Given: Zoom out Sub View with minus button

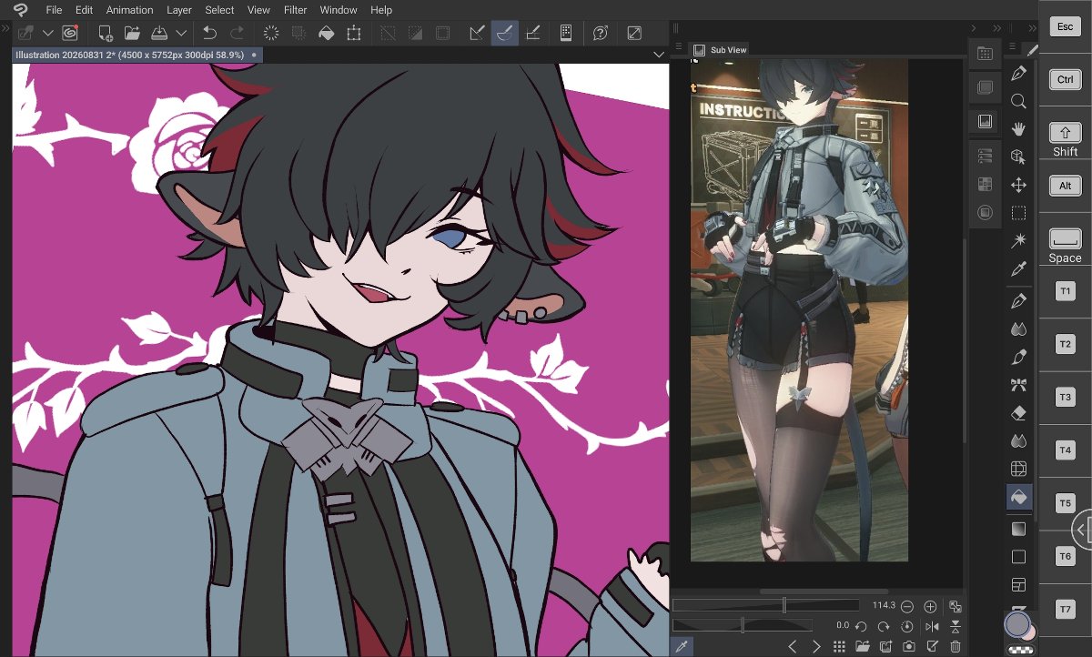Looking at the screenshot, I should click(907, 606).
